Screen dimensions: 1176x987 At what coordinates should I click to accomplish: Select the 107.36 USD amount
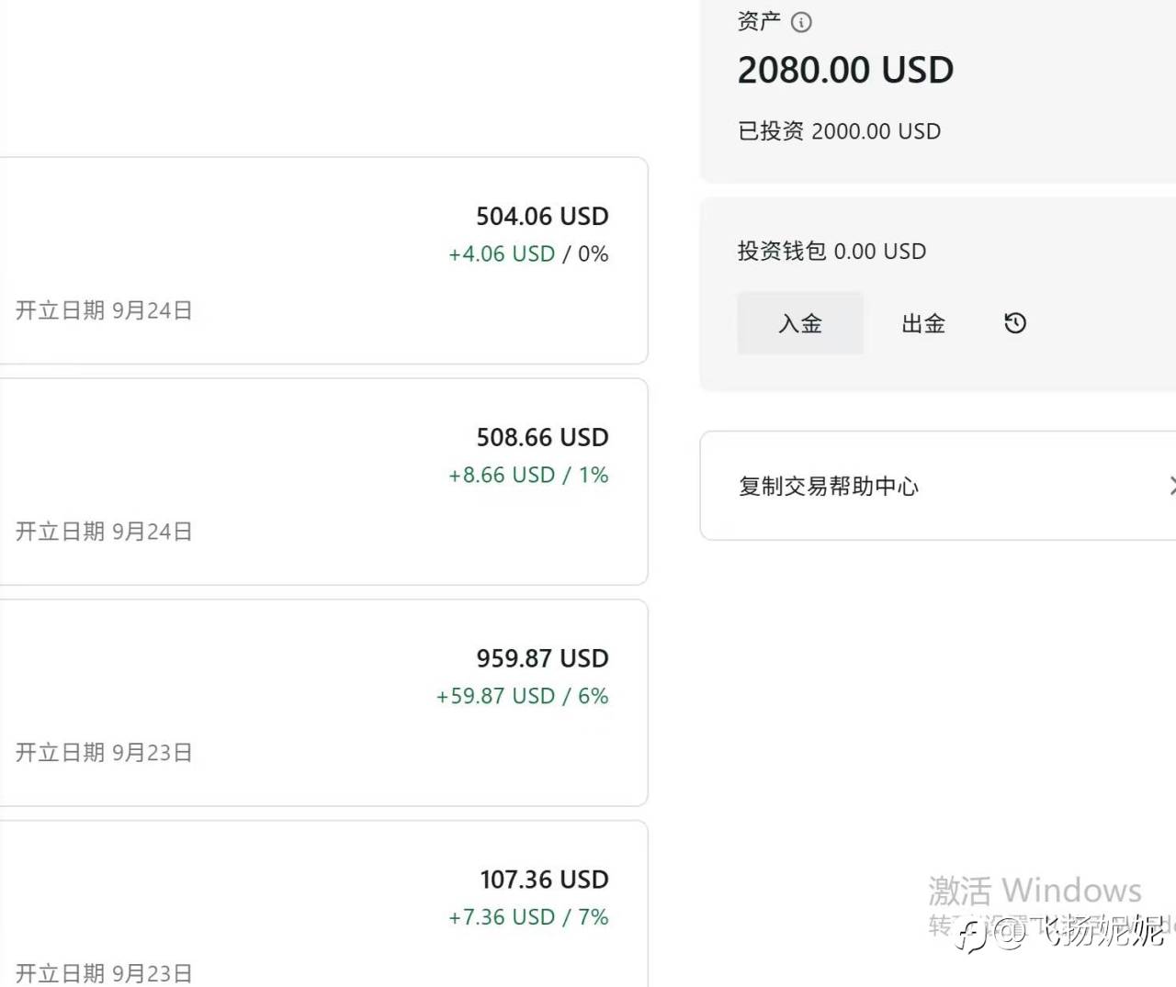click(x=544, y=880)
